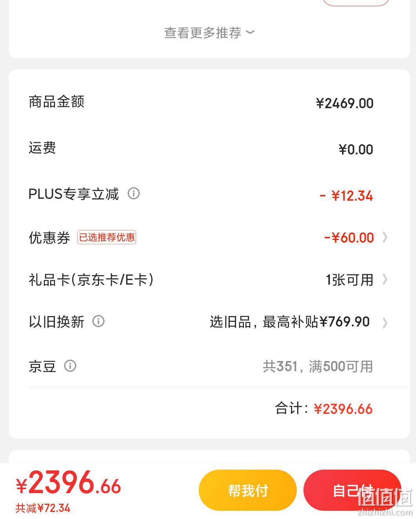Tap the 京豆 共351 满500可用 text
This screenshot has height=519, width=416.
(318, 367)
